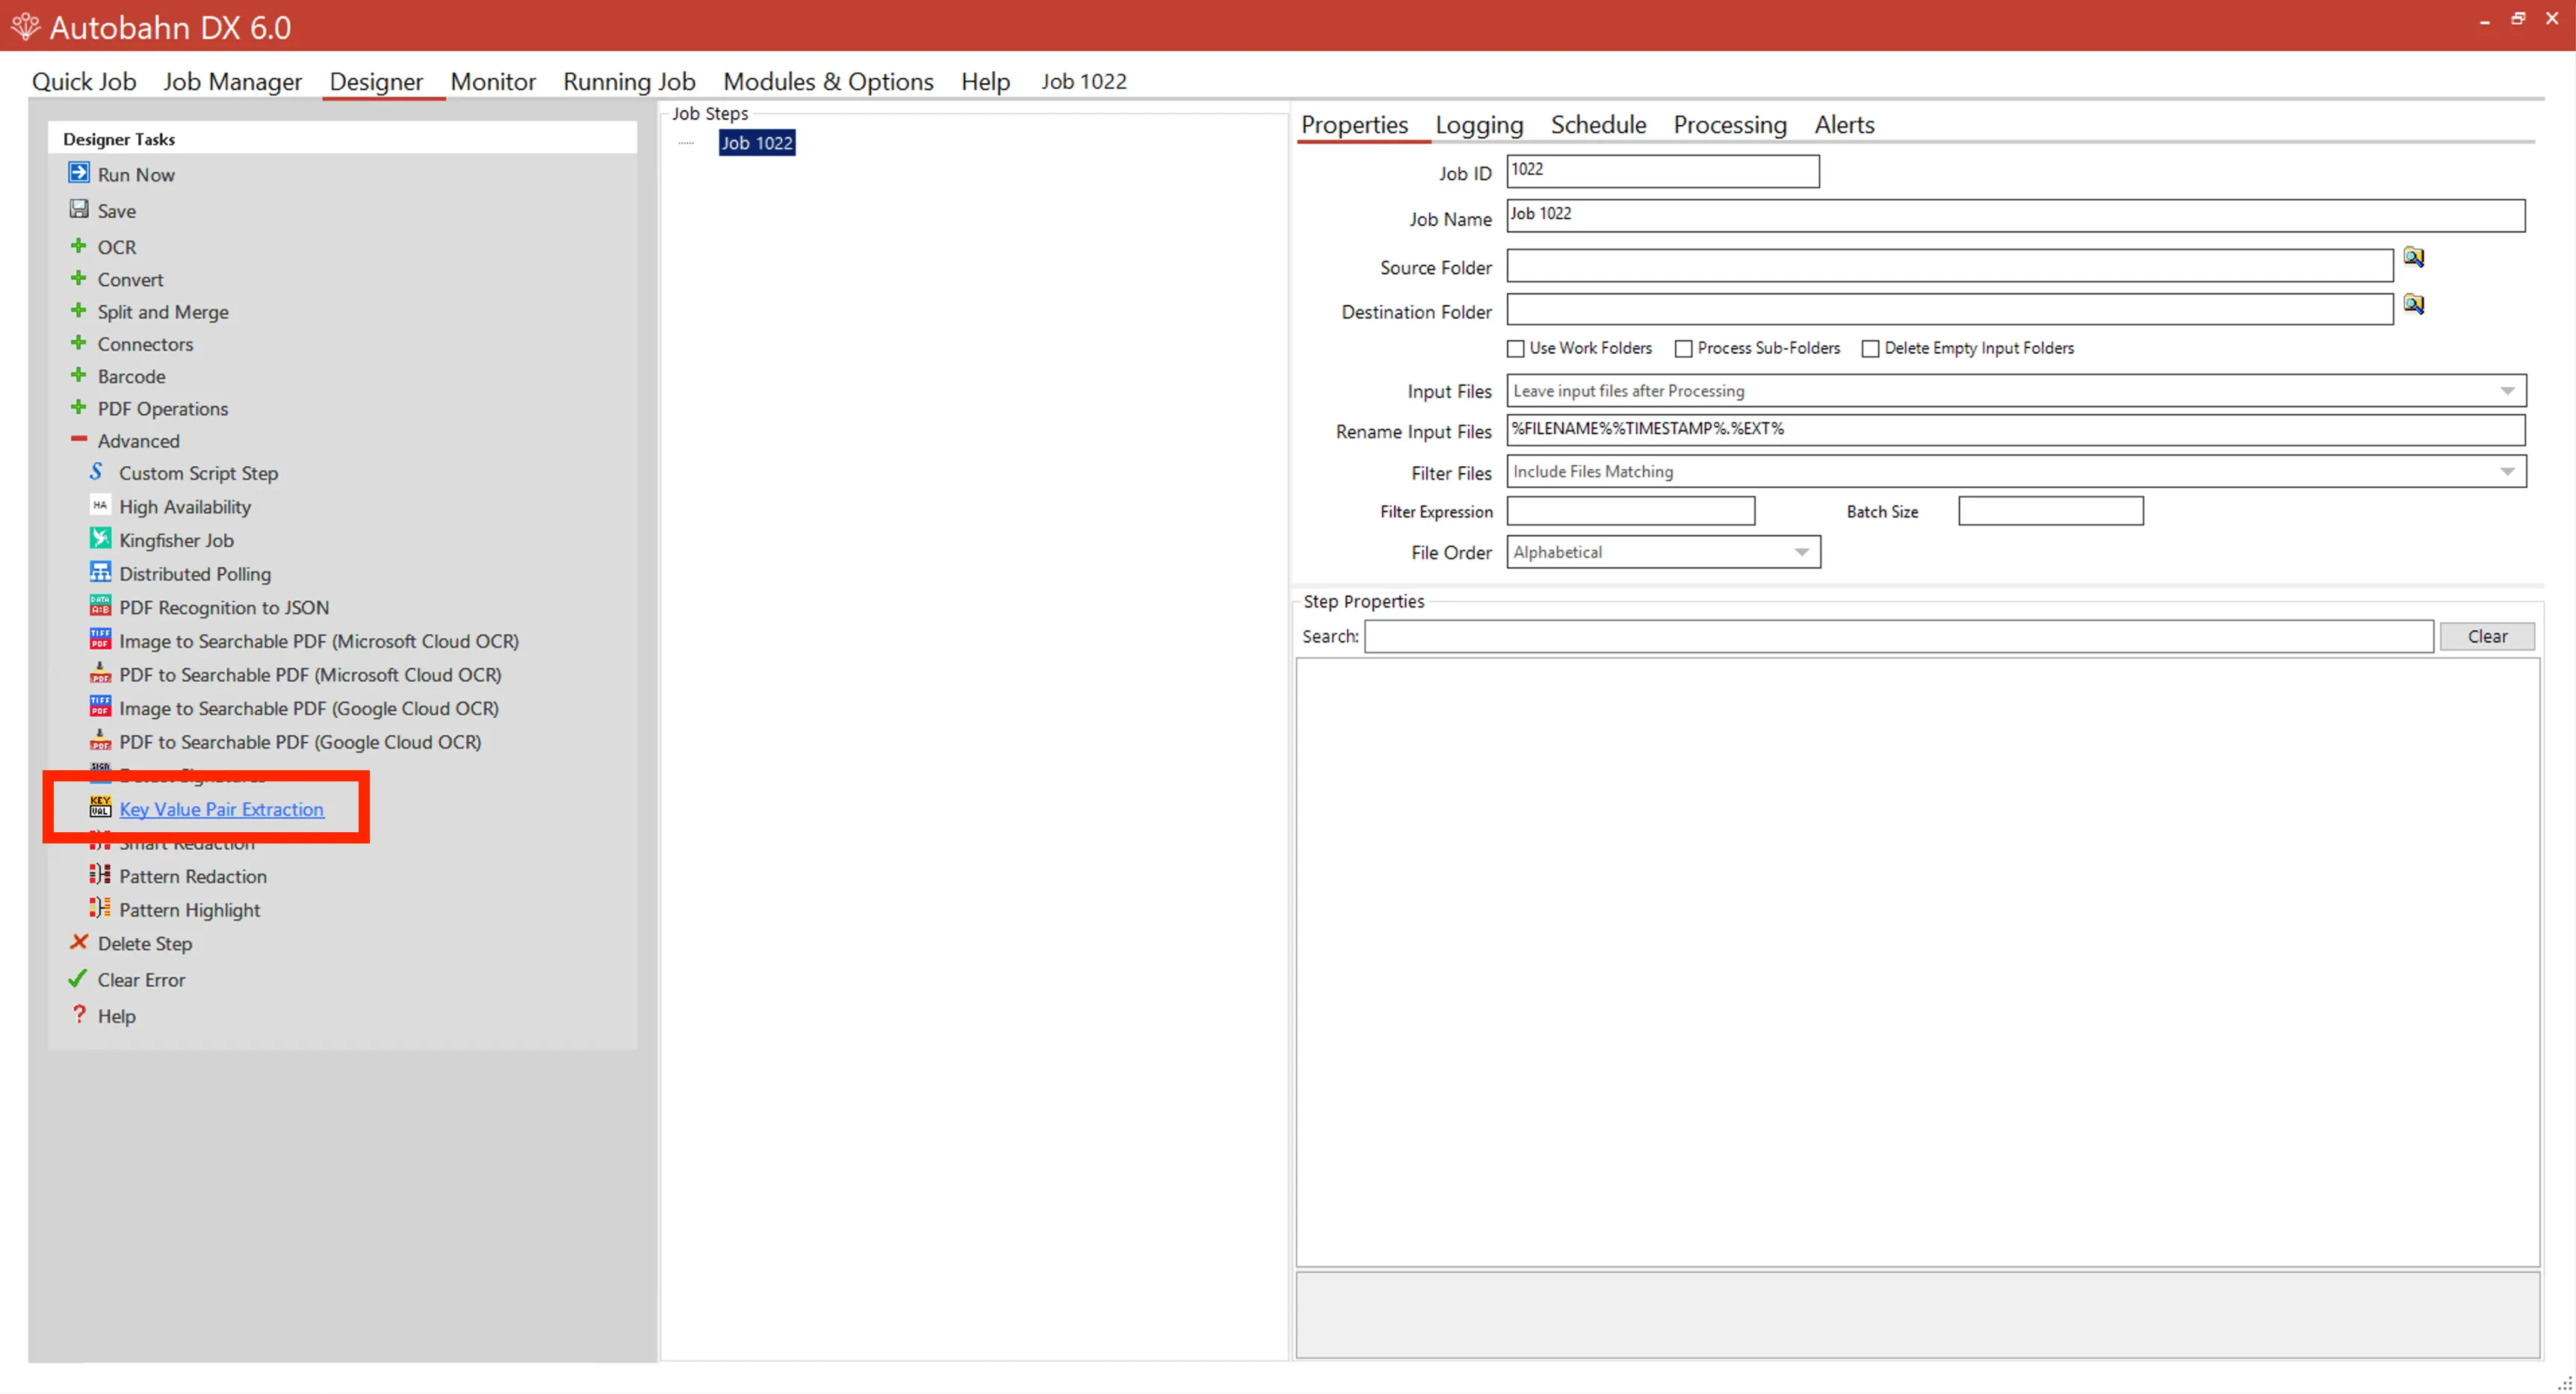
Task: Click the Distributed Polling icon
Action: tap(100, 572)
